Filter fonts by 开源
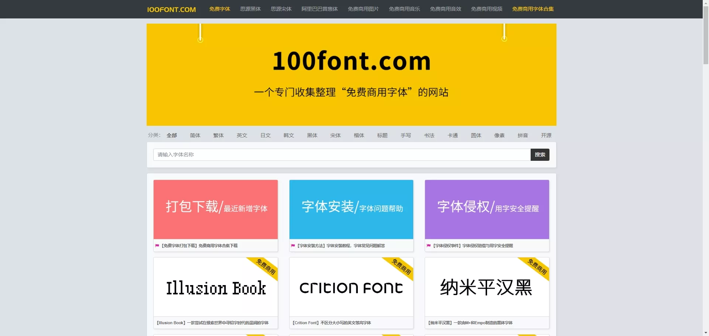Viewport: 709px width, 336px height. coord(546,135)
